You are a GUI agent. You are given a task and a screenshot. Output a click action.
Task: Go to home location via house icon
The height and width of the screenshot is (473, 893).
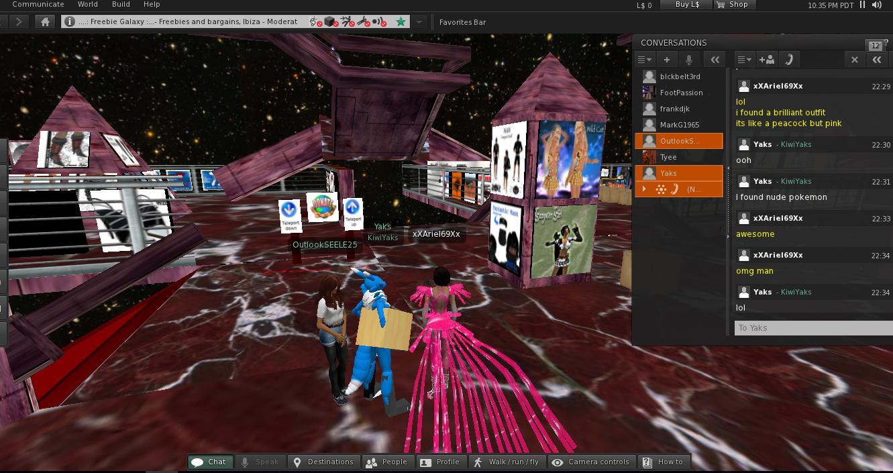point(45,22)
